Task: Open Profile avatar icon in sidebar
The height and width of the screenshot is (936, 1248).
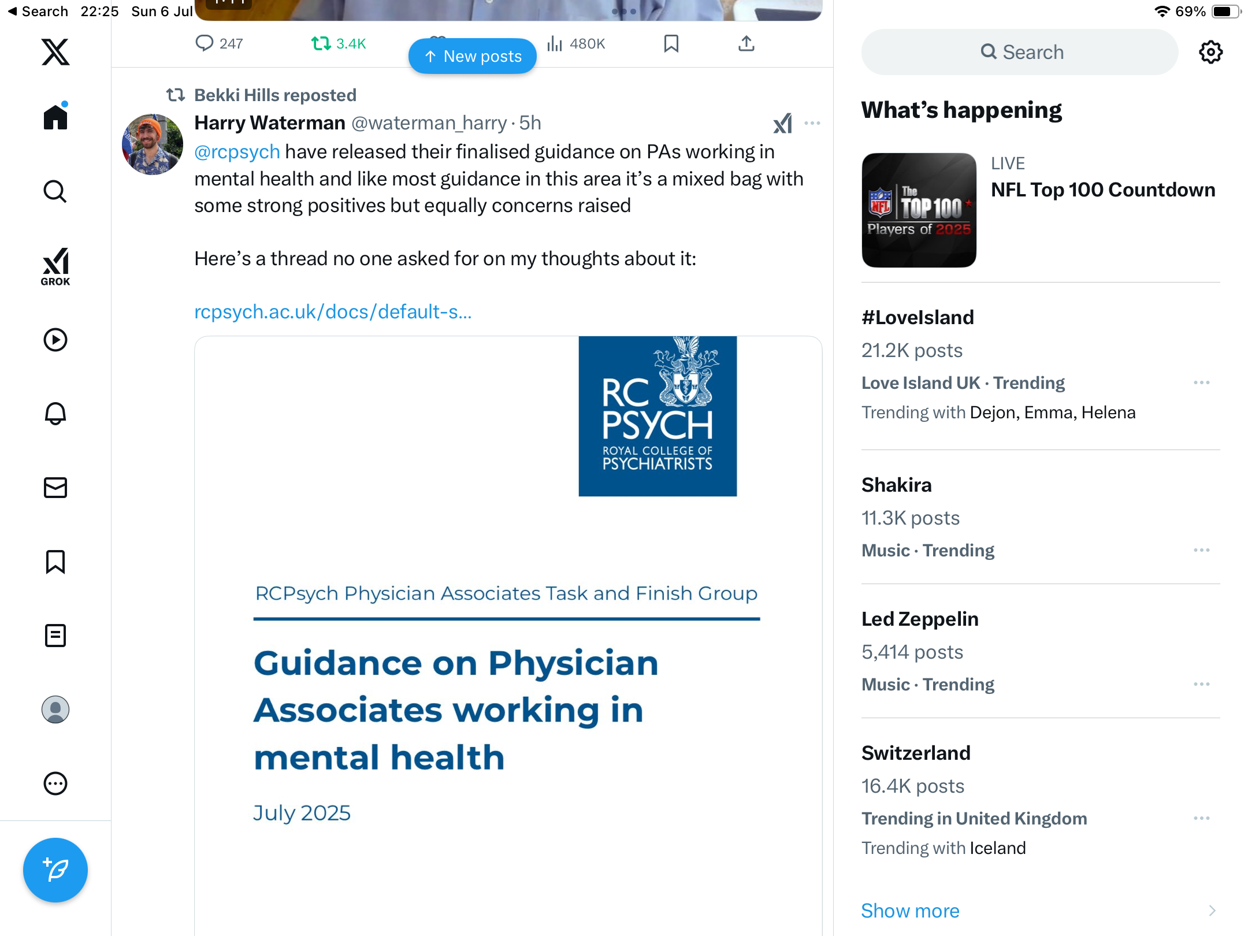Action: tap(55, 710)
